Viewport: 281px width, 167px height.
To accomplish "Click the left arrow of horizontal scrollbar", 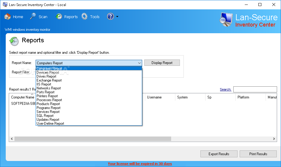I will [x=12, y=139].
